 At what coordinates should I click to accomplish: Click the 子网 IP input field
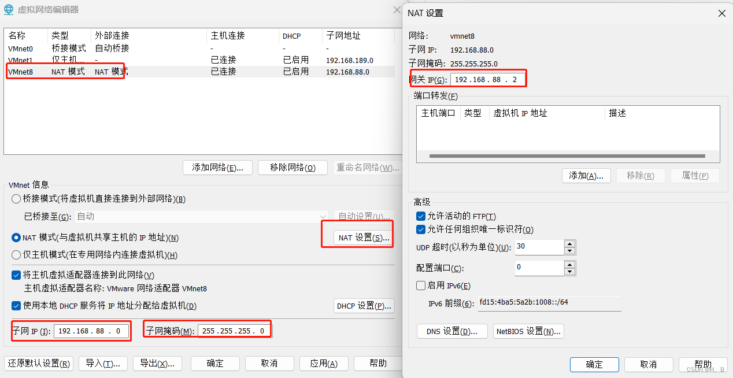91,331
